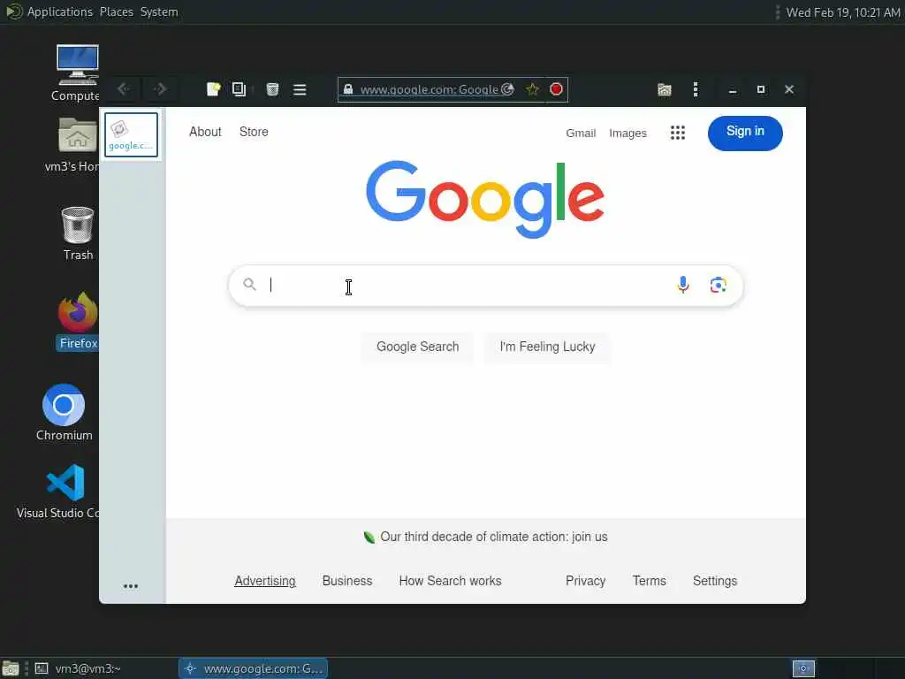Bookmark this page with the star icon
Screen dimensions: 905x679
pyautogui.click(x=532, y=89)
